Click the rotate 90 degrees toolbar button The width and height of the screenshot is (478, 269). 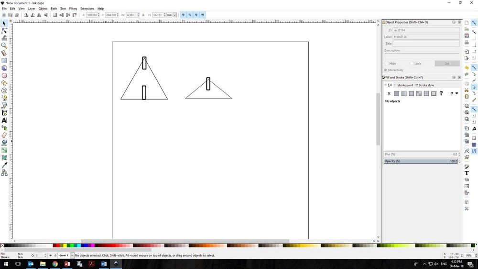[x=26, y=15]
